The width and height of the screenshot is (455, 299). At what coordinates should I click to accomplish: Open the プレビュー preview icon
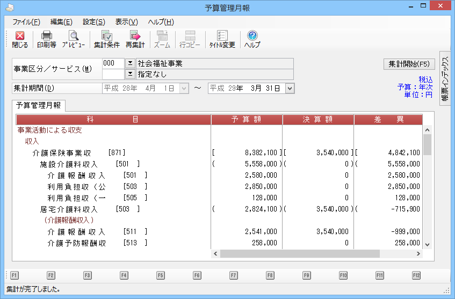pyautogui.click(x=73, y=39)
